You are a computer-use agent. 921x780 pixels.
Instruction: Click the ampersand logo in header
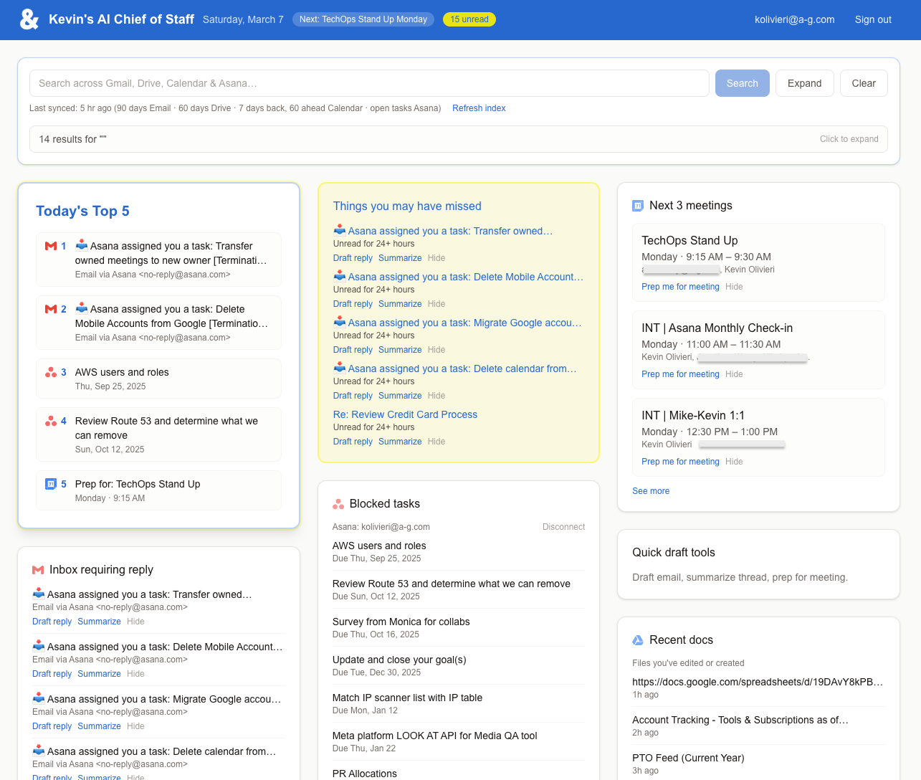click(29, 19)
